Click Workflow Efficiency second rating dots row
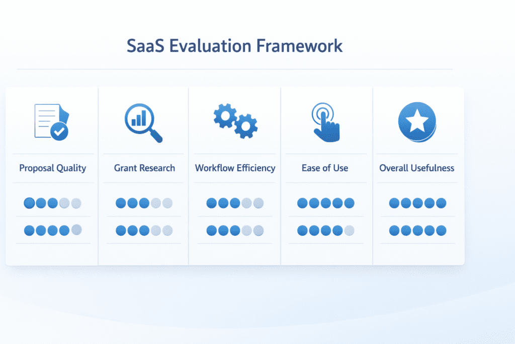Viewport: 515px width, 344px height. click(x=235, y=230)
